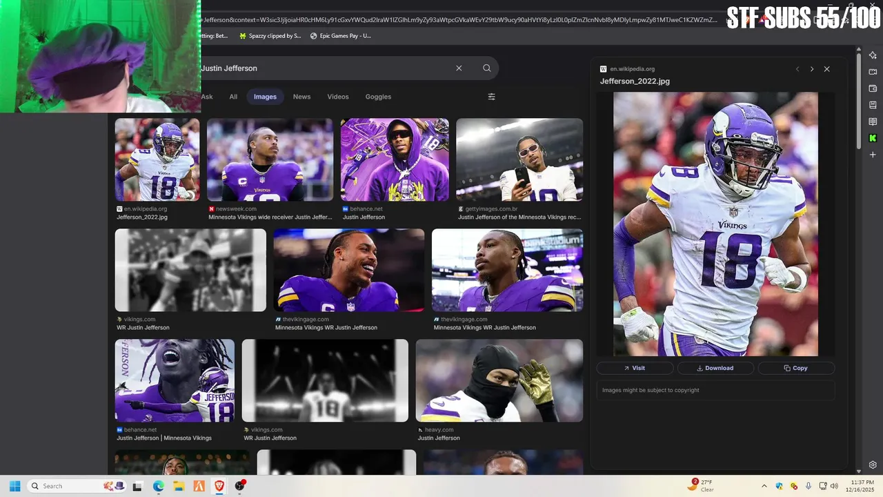Click browser address bar URL
This screenshot has height=497, width=883.
459,20
